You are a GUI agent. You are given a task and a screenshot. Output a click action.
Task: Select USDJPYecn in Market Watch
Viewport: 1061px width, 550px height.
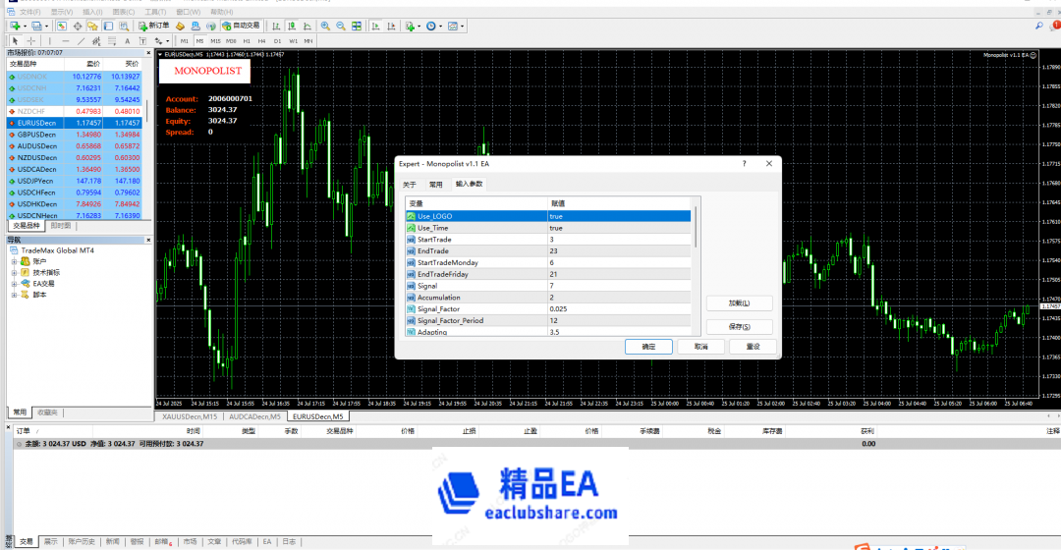click(75, 182)
